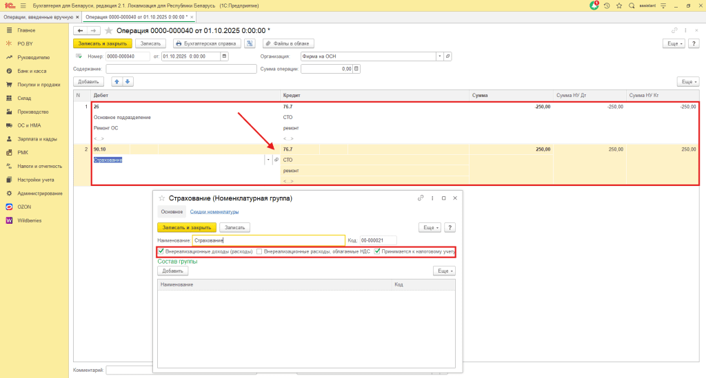This screenshot has height=378, width=706.
Task: Open calculator for Сумма операции
Action: [x=356, y=69]
